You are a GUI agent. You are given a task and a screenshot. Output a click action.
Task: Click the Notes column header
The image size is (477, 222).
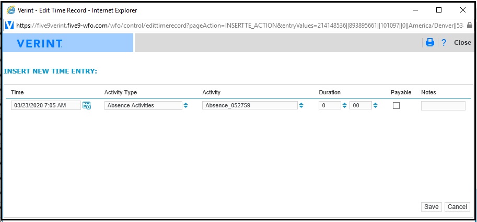(x=428, y=93)
